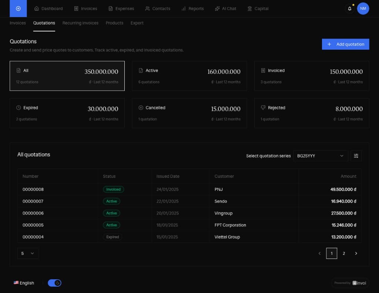Open the Products tab
Screen dimensions: 379x293
pyautogui.click(x=114, y=23)
